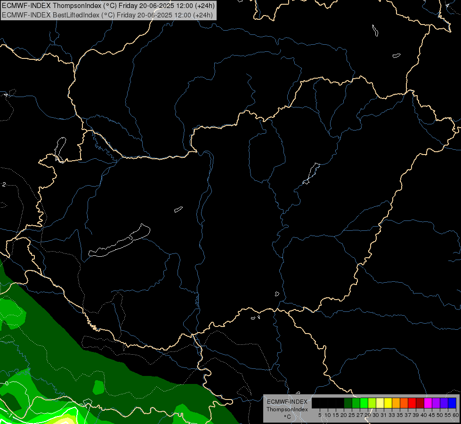This screenshot has width=461, height=424.
Task: Click the orange-red 35–37 legend swatch
Action: click(x=404, y=403)
